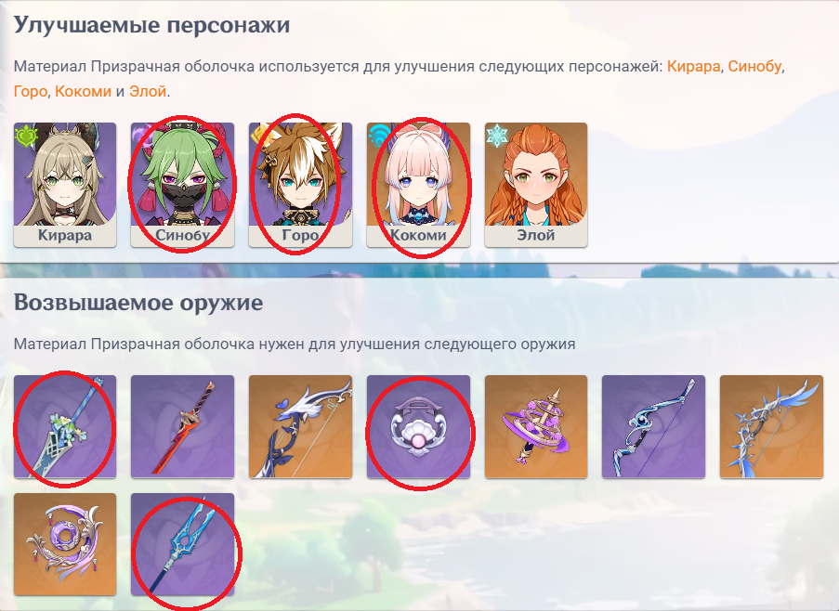Image resolution: width=839 pixels, height=611 pixels.
Task: Follow the Кокоми orange text link
Action: 83,91
